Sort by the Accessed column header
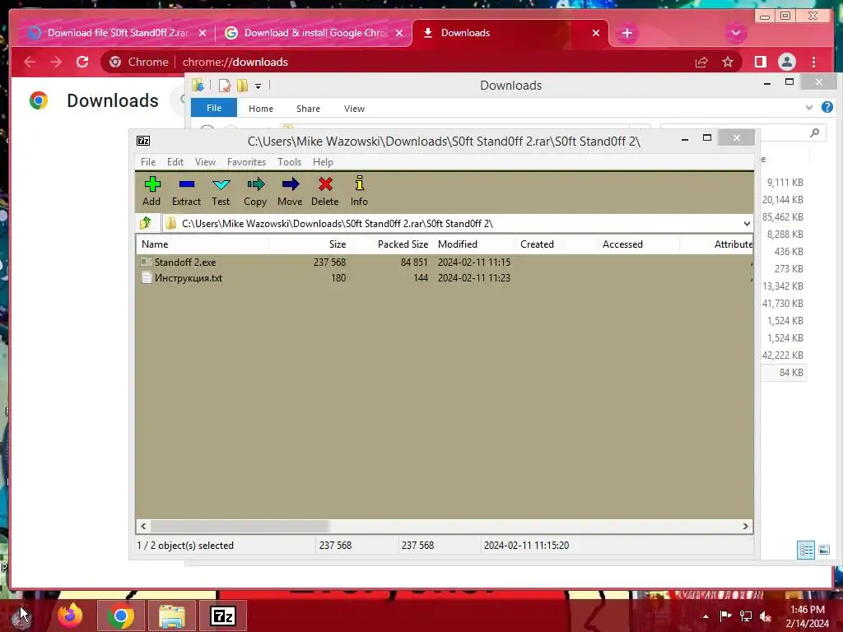This screenshot has width=843, height=632. tap(639, 244)
